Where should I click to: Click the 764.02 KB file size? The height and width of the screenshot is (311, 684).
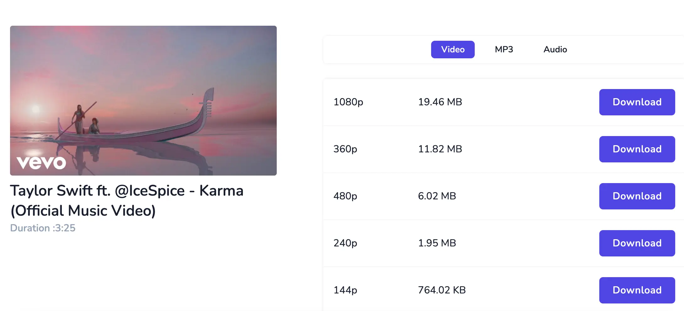coord(442,290)
